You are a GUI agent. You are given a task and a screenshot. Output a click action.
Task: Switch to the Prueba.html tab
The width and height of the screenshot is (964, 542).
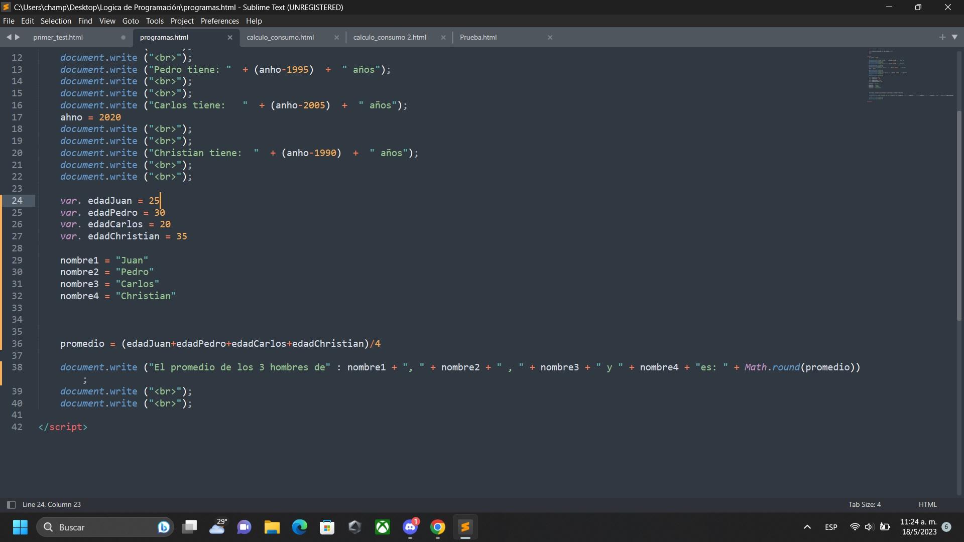coord(478,37)
